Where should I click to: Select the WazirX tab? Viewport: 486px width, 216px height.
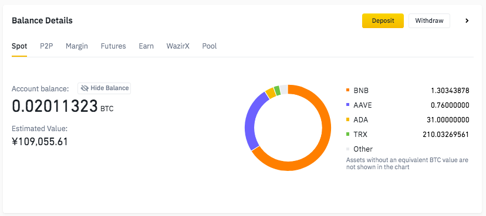[178, 46]
